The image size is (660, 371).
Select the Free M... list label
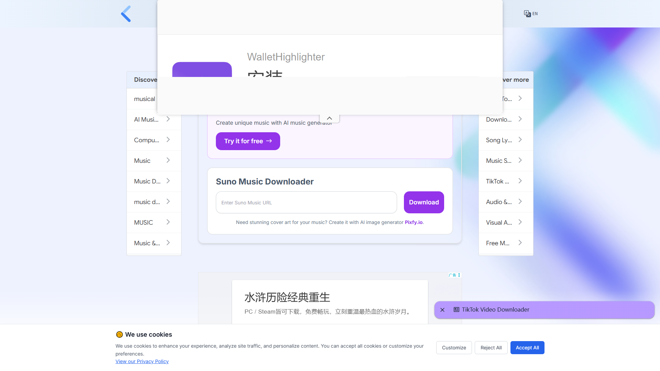[497, 243]
